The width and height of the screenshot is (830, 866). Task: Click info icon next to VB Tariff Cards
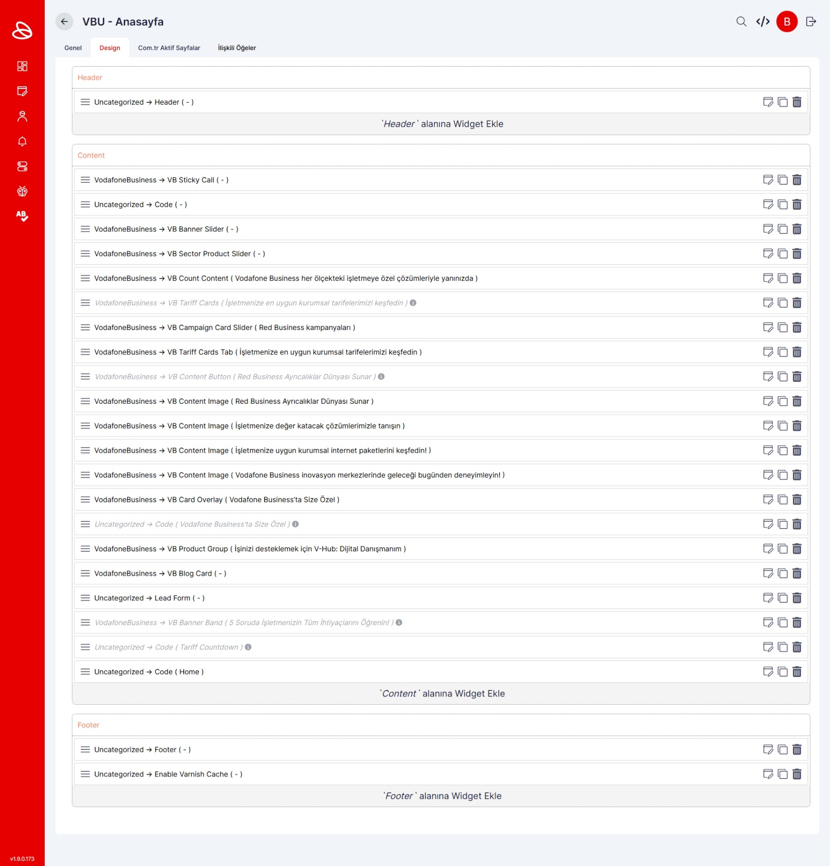click(413, 303)
